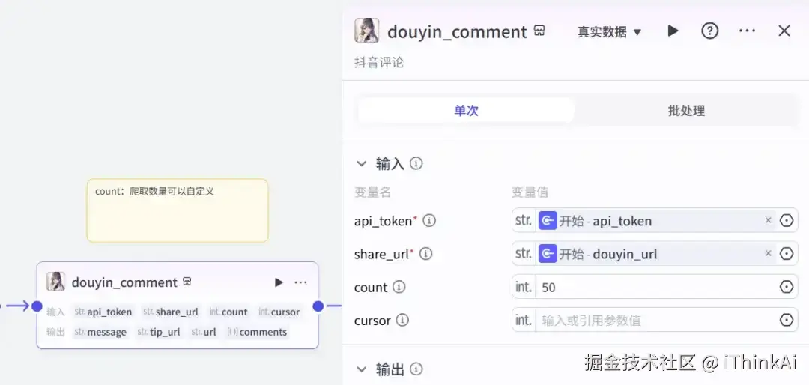Switch to the 批处理 tab
The width and height of the screenshot is (809, 385).
[686, 110]
